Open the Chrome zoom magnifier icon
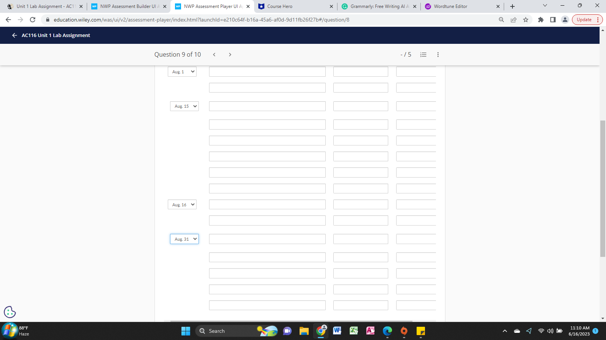Viewport: 606px width, 340px height. point(501,20)
